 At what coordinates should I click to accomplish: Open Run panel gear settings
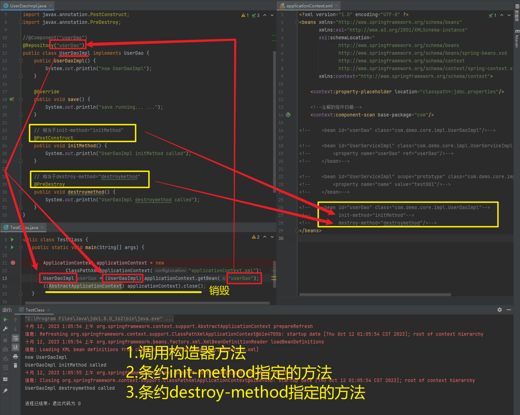click(500, 310)
